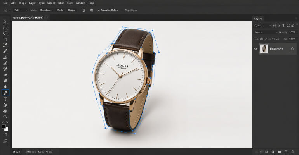This screenshot has height=155, width=299.
Task: Select the Blur droplet tool
Action: pyautogui.click(x=5, y=86)
